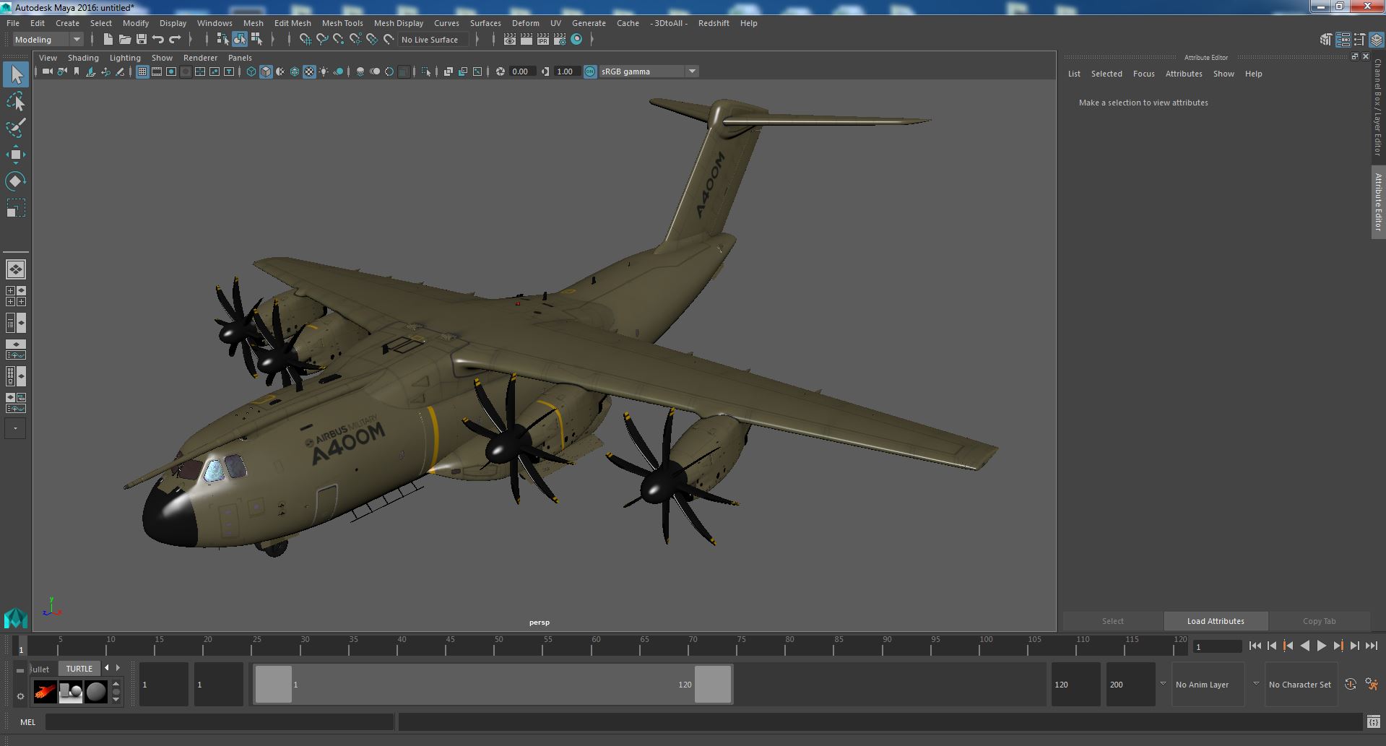The height and width of the screenshot is (746, 1386).
Task: Open the No Anim Layer dropdown arrow
Action: click(x=1163, y=684)
